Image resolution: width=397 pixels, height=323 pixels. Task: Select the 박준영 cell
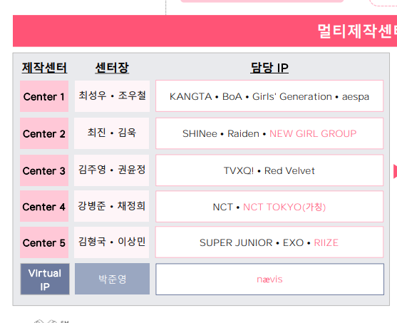(x=112, y=279)
